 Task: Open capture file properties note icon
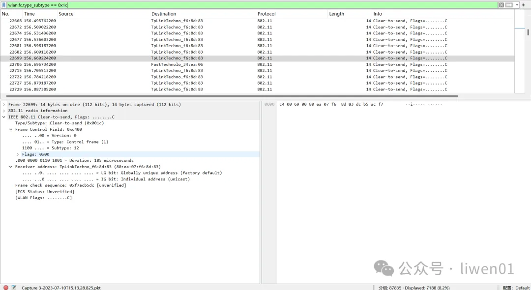tap(14, 288)
